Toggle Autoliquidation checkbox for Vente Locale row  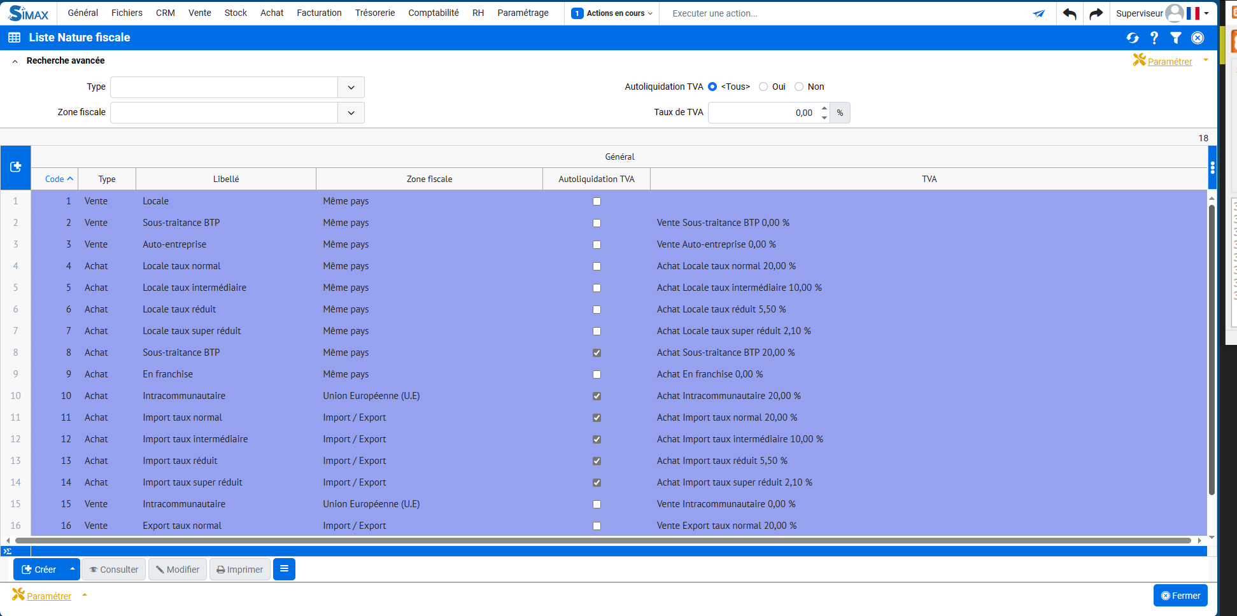[x=597, y=201]
